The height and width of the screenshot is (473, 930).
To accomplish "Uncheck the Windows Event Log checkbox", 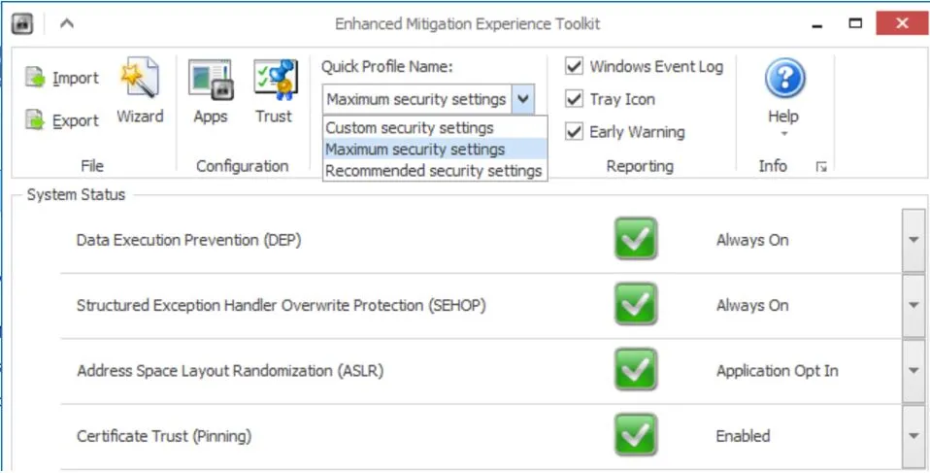I will pyautogui.click(x=575, y=66).
